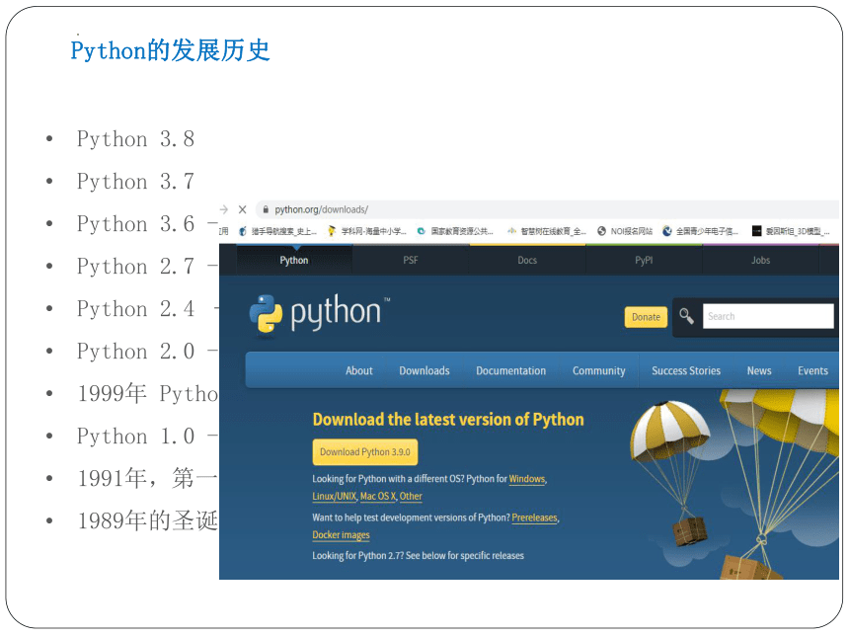This screenshot has height=637, width=849.
Task: Click the python logo on the site
Action: [320, 314]
